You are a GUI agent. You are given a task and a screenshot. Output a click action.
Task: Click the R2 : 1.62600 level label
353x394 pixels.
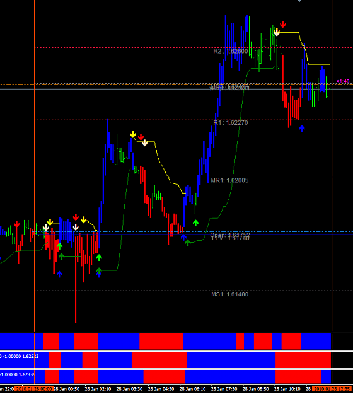coord(230,51)
